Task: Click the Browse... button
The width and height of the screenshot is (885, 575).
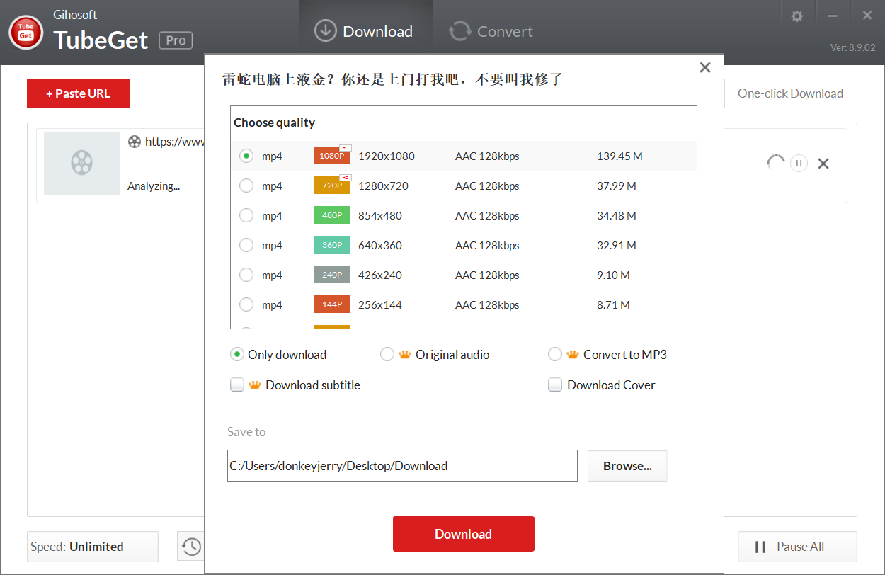Action: pos(627,466)
